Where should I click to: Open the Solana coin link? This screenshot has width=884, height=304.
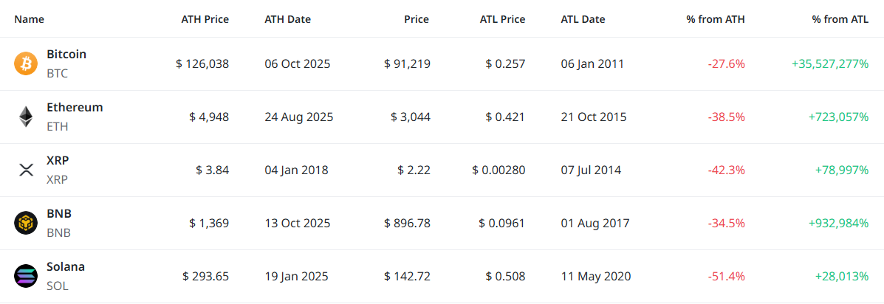click(x=66, y=267)
